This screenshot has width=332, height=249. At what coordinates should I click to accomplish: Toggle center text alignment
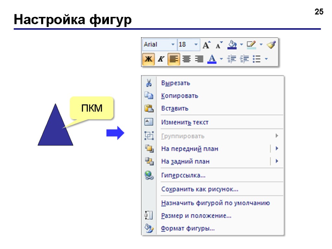pos(186,59)
